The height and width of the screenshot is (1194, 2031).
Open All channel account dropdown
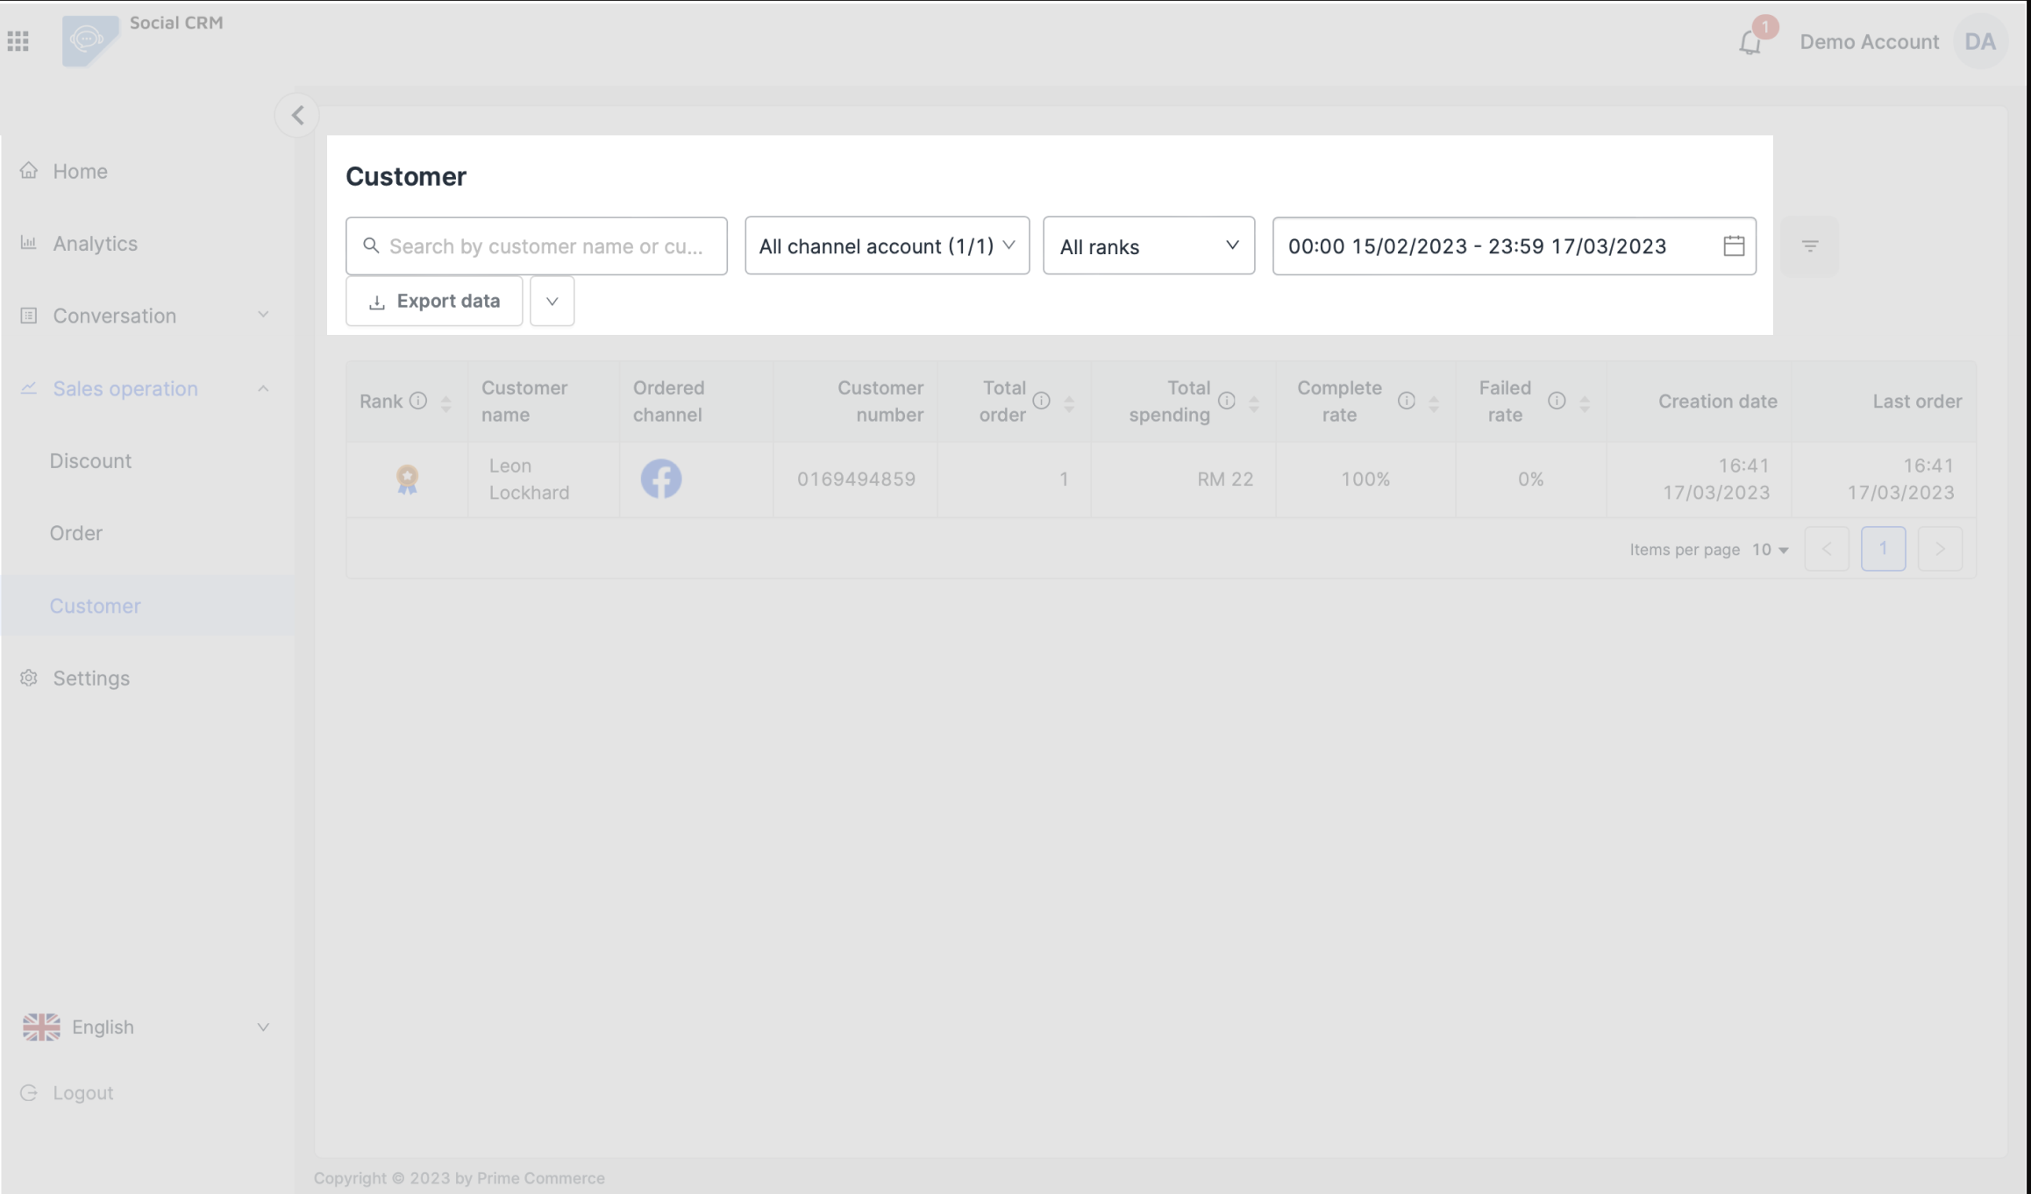[887, 246]
